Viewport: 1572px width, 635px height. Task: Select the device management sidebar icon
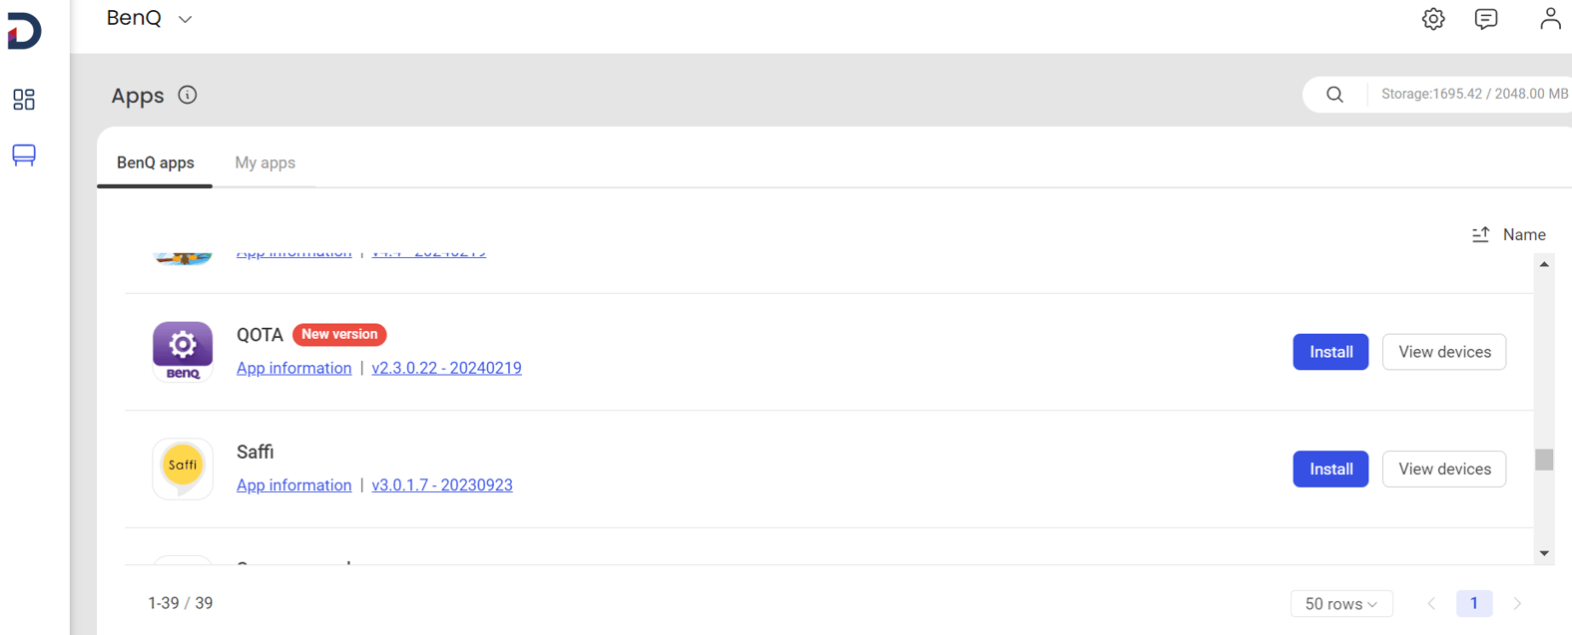coord(23,156)
